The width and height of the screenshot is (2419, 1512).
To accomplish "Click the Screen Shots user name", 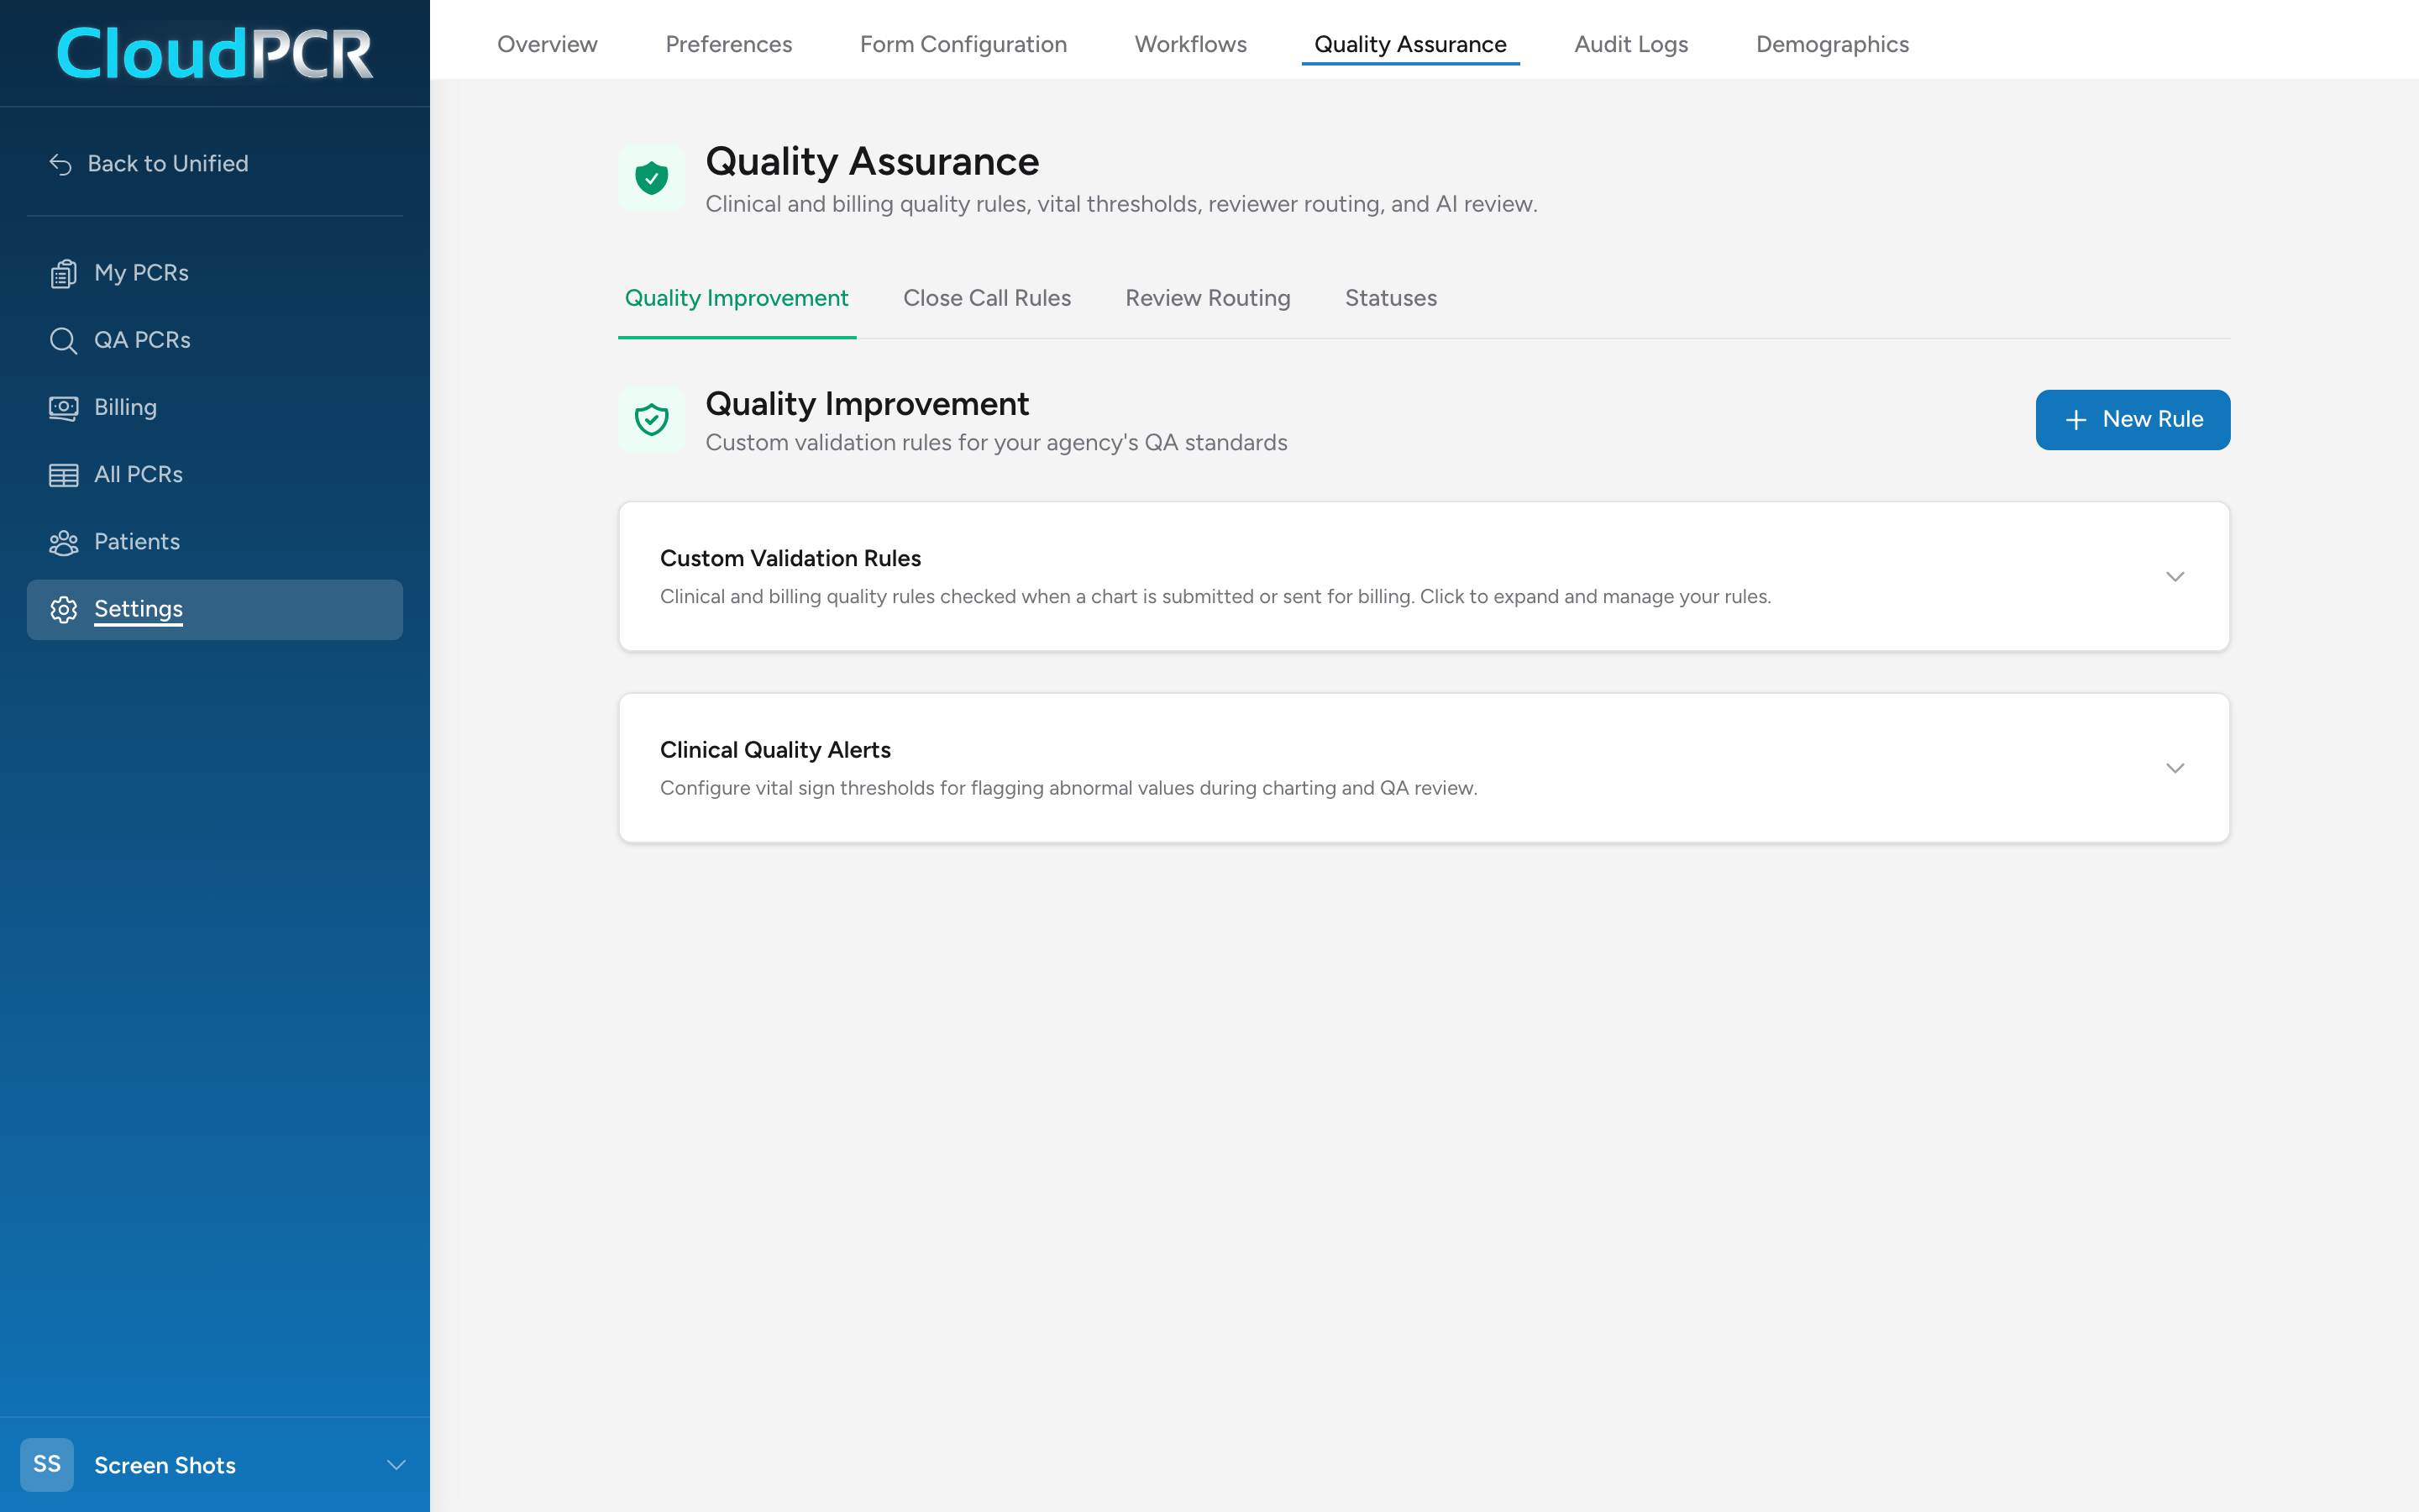I will [165, 1465].
